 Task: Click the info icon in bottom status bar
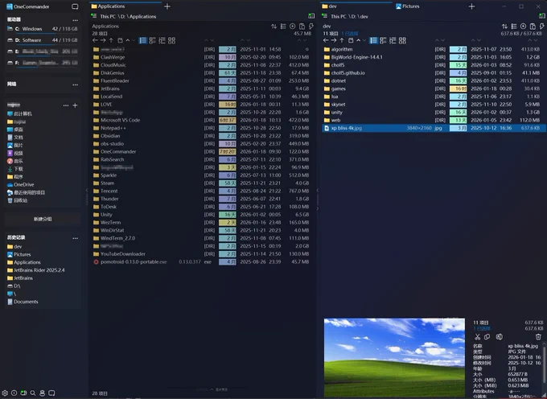click(14, 393)
